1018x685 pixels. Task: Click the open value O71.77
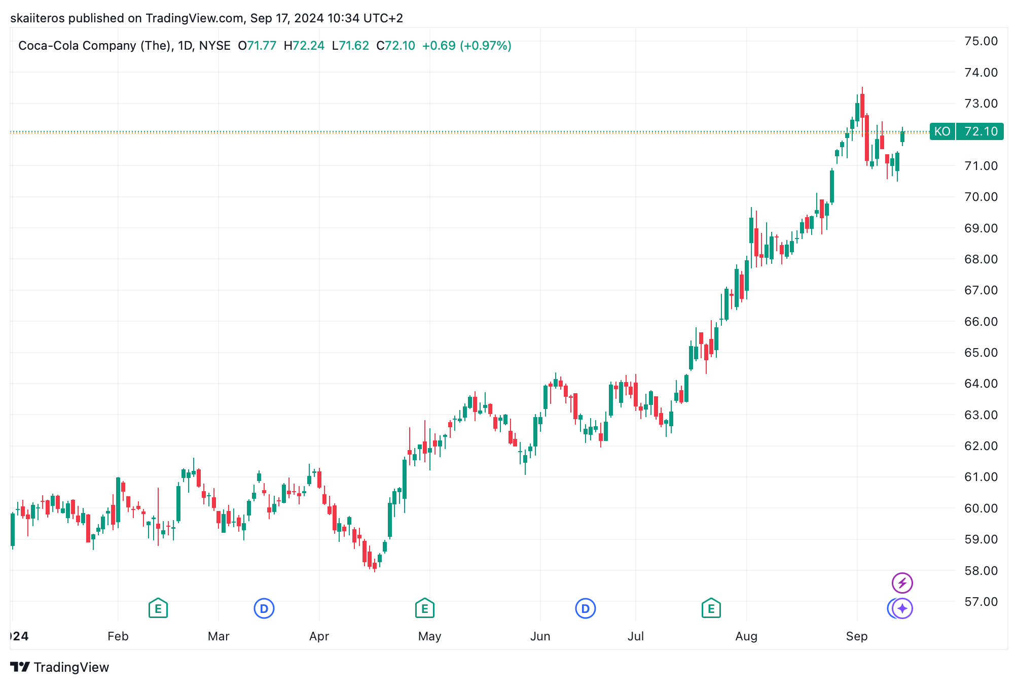[257, 46]
